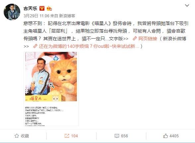Click the link icon before 还在为微博
This screenshot has height=143, width=195.
pyautogui.click(x=35, y=46)
